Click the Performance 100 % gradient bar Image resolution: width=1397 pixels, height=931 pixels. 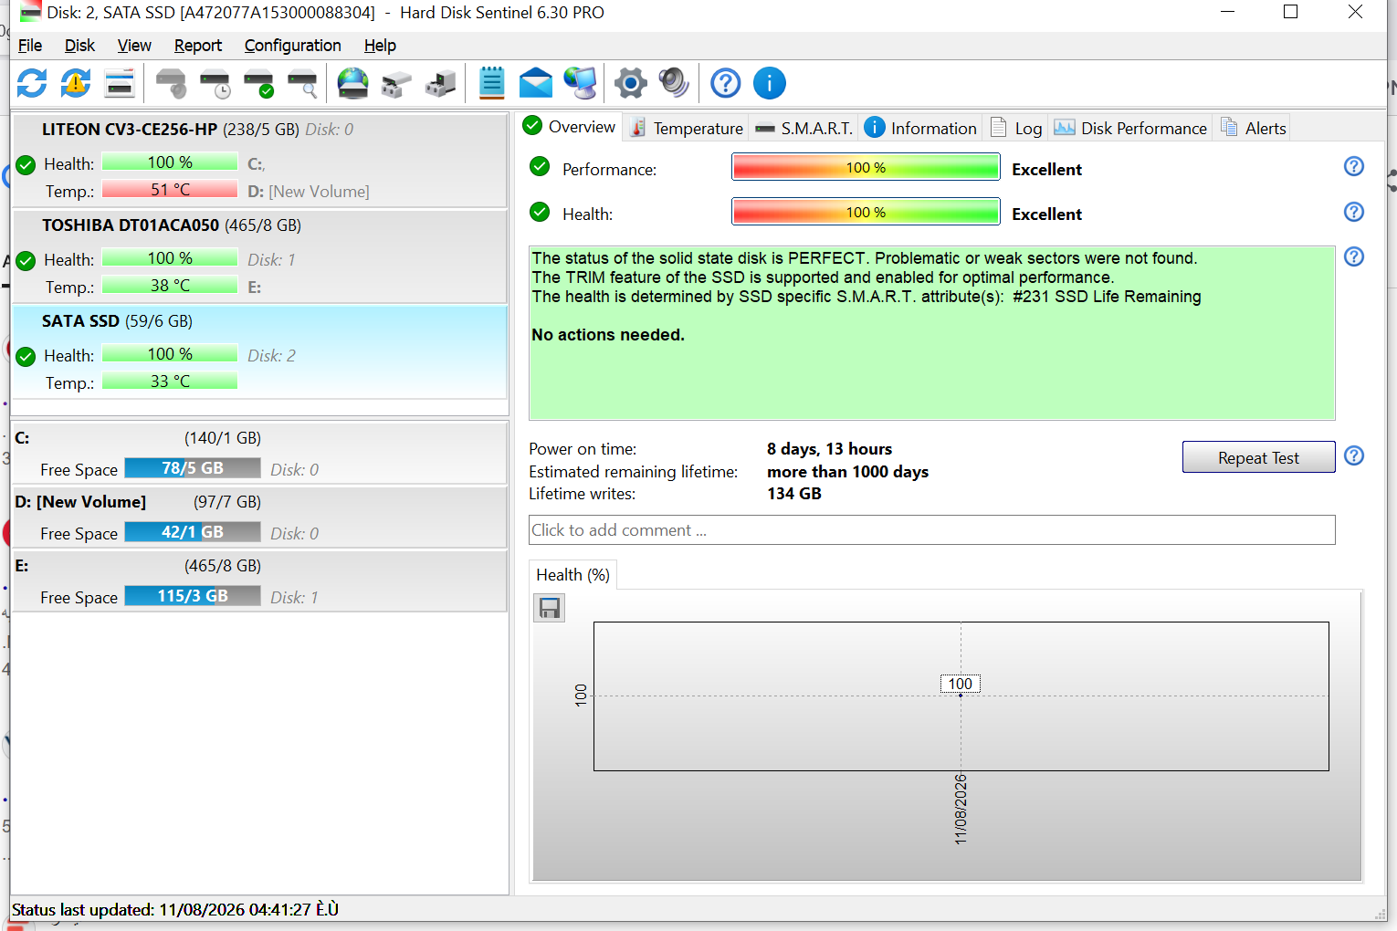click(x=866, y=167)
